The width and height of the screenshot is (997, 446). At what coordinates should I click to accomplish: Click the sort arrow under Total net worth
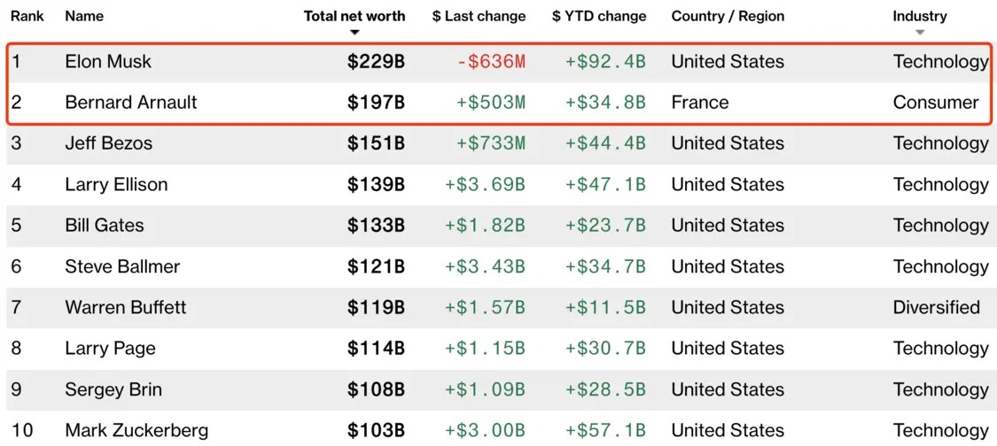pyautogui.click(x=354, y=33)
